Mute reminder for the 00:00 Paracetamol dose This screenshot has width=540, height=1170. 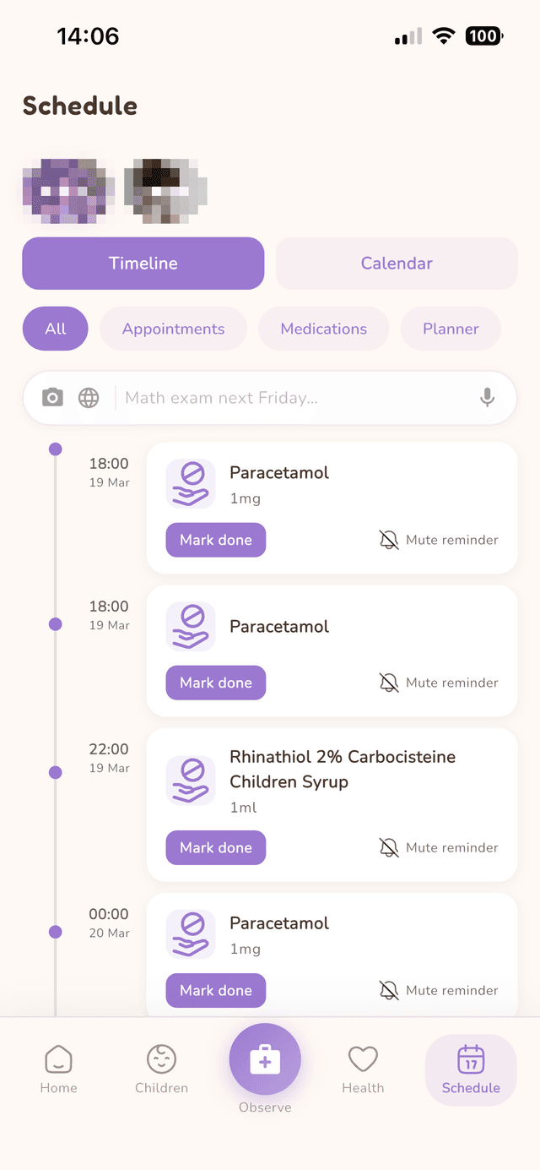point(439,990)
